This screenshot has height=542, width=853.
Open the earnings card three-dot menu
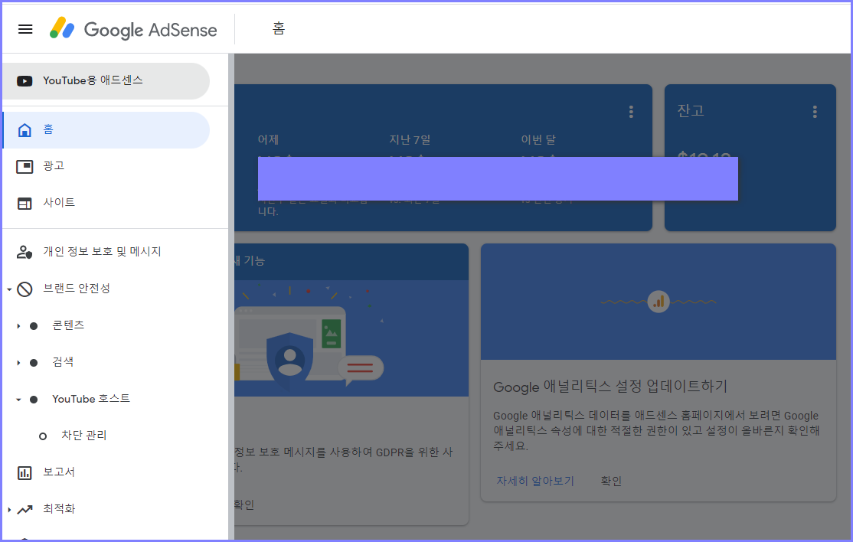[631, 112]
